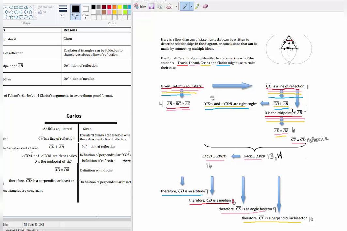
Task: Select the Pen tool in Snipping Tool
Action: 185,6
